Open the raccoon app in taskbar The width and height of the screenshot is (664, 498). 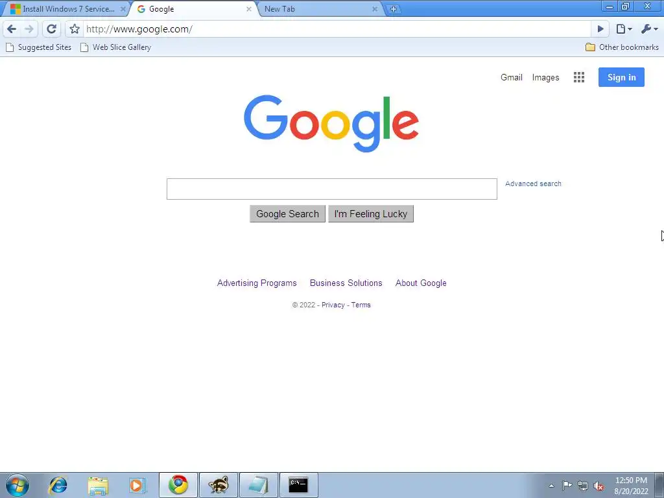click(219, 485)
